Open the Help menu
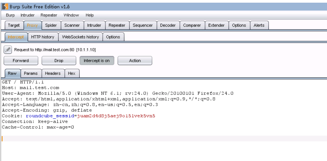Screen dimensions: 327x161 [x=90, y=15]
